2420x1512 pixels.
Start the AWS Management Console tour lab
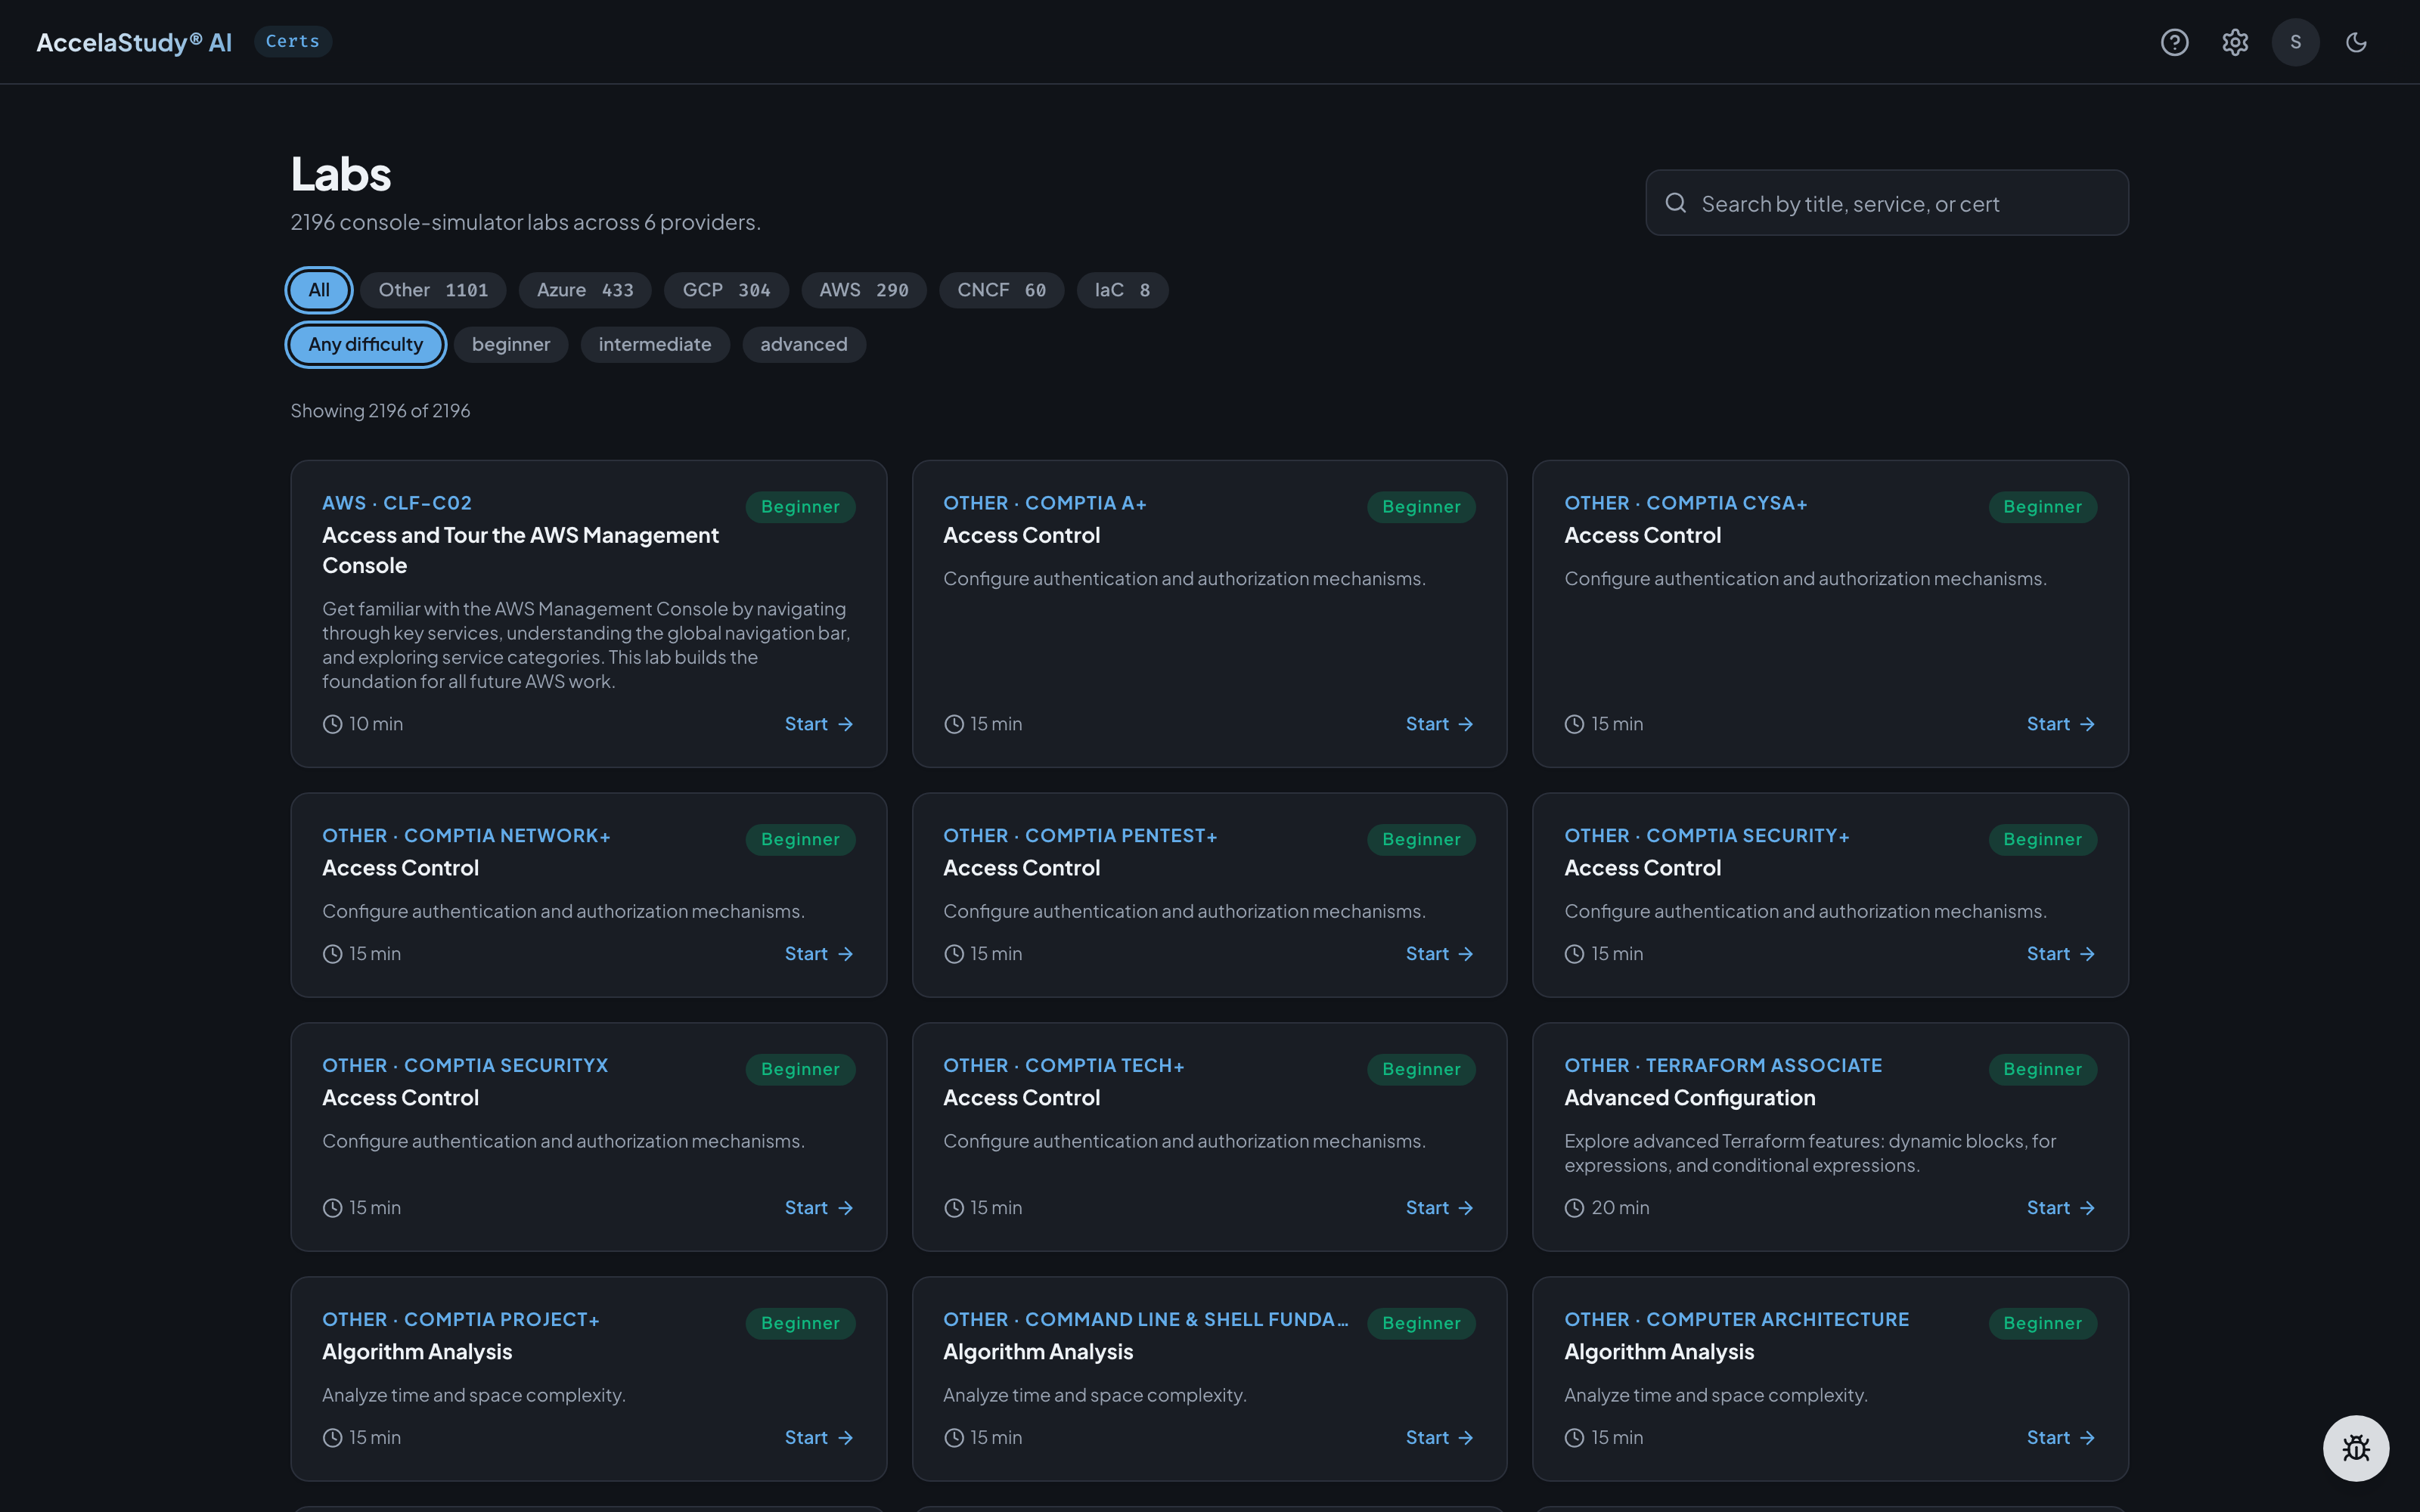[x=819, y=724]
